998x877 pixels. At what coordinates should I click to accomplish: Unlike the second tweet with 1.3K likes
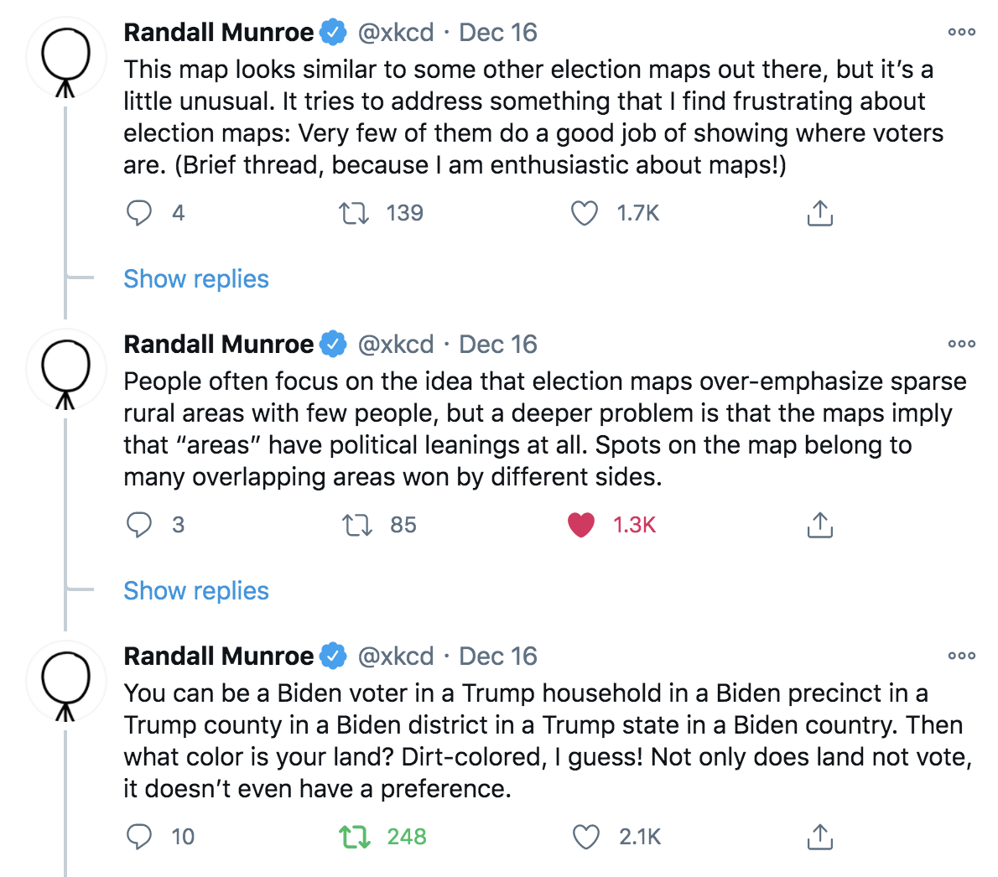point(581,525)
